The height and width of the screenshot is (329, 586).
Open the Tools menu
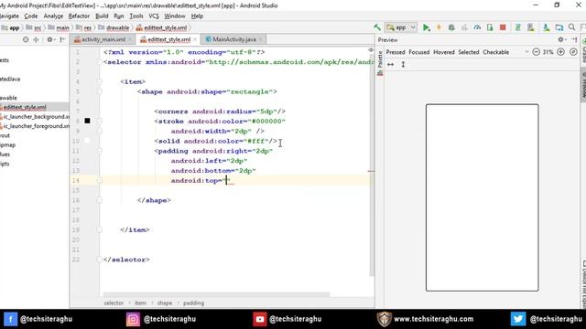tap(136, 16)
